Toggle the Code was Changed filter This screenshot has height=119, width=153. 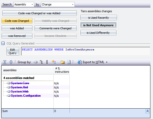click(17, 21)
